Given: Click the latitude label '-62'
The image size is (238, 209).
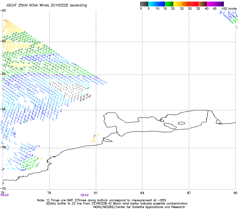Looking at the screenshot, I should click(x=3, y=41).
